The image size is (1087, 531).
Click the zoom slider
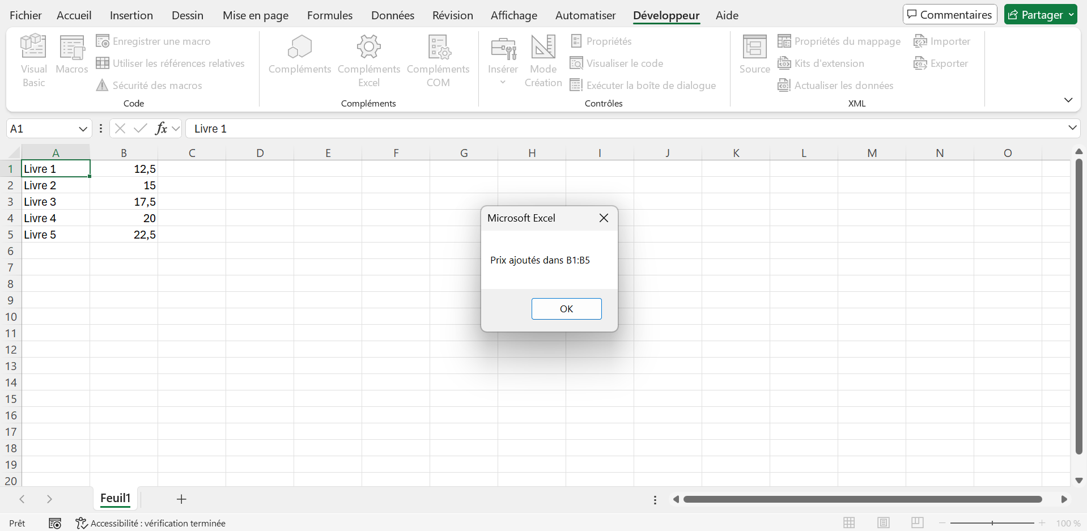pos(992,523)
